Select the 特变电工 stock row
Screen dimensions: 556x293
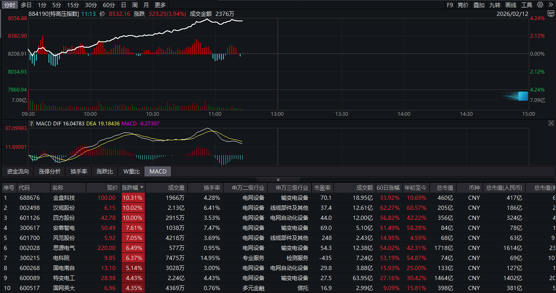tap(64, 278)
